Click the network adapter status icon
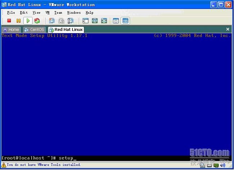234x170 pixels. [216, 165]
